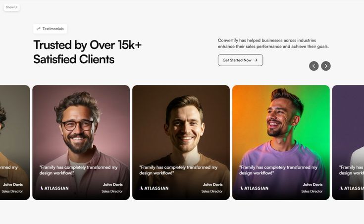This screenshot has width=364, height=224.
Task: Select partially visible card at left edge
Action: [15, 142]
